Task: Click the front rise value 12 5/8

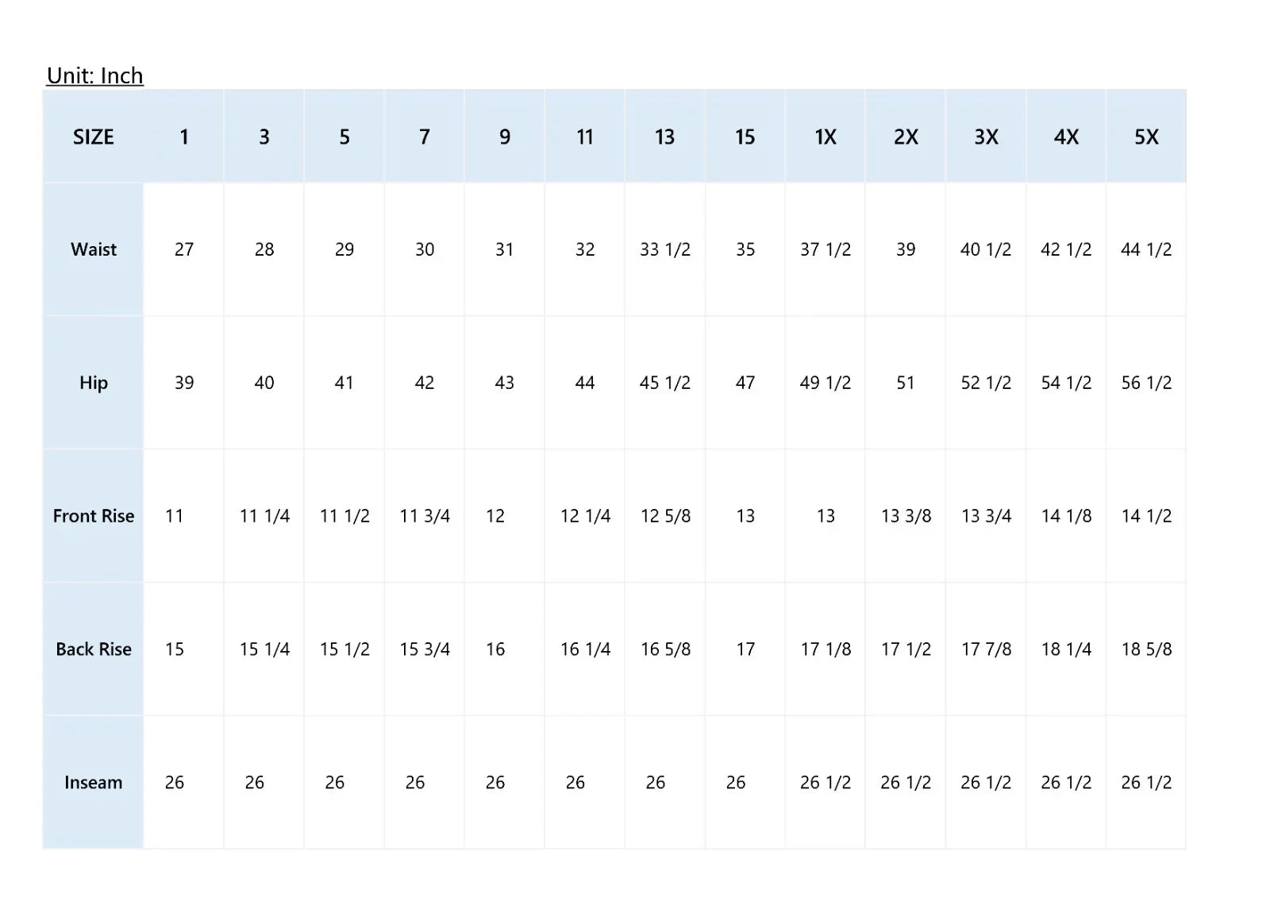Action: click(x=665, y=516)
